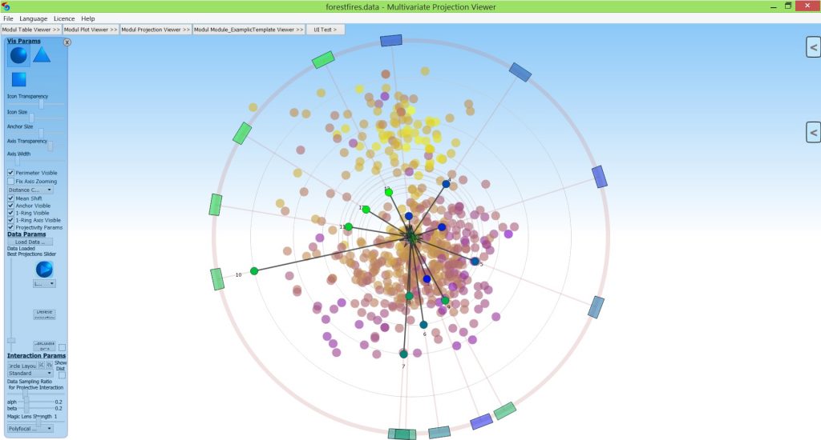
Task: Open the Language menu
Action: click(33, 18)
